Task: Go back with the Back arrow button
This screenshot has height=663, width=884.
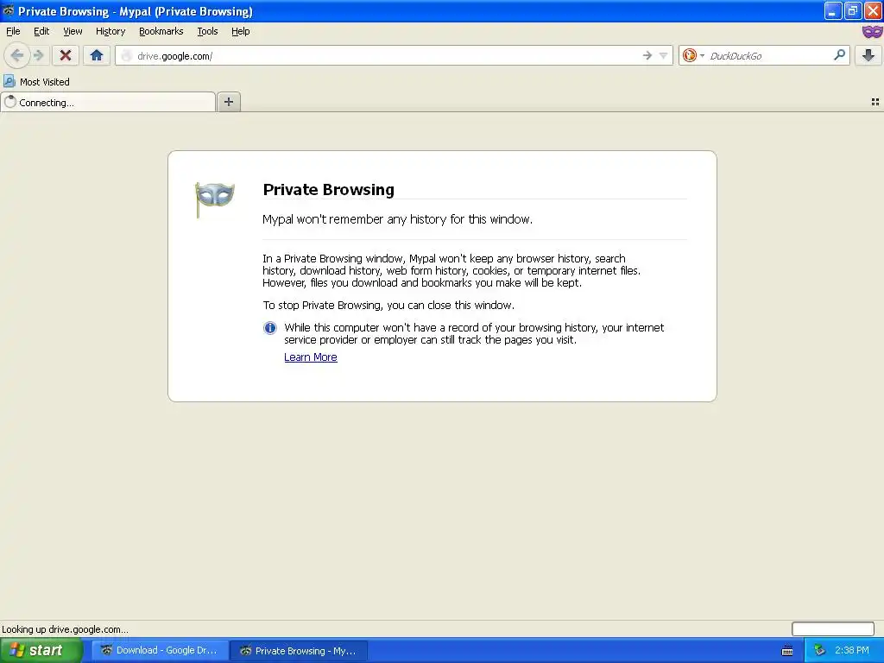Action: point(17,55)
